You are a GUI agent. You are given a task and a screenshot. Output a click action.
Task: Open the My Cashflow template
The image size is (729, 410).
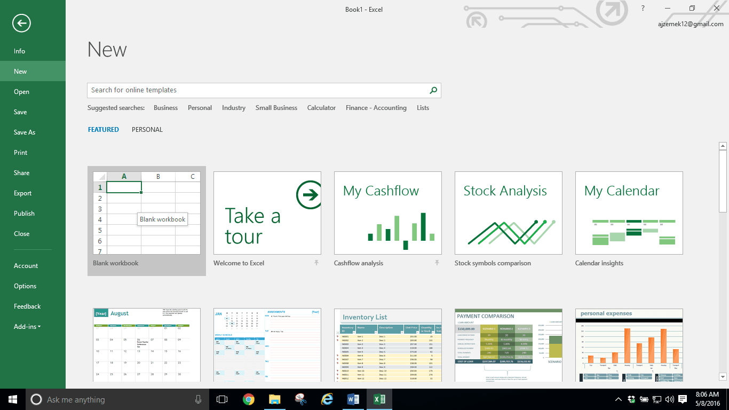coord(388,213)
